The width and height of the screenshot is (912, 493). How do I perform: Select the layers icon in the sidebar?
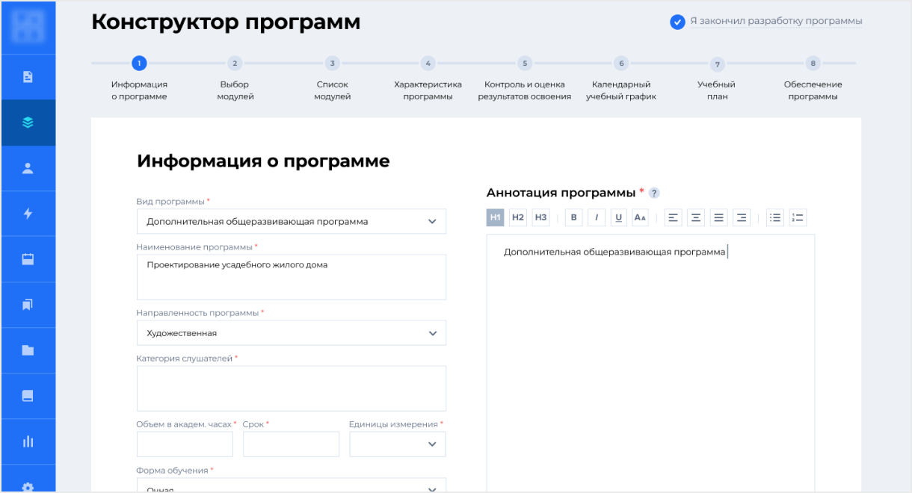coord(28,123)
